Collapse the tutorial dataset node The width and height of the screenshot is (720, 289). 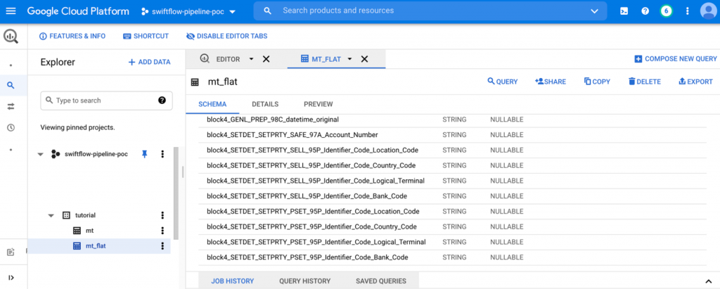(x=51, y=215)
